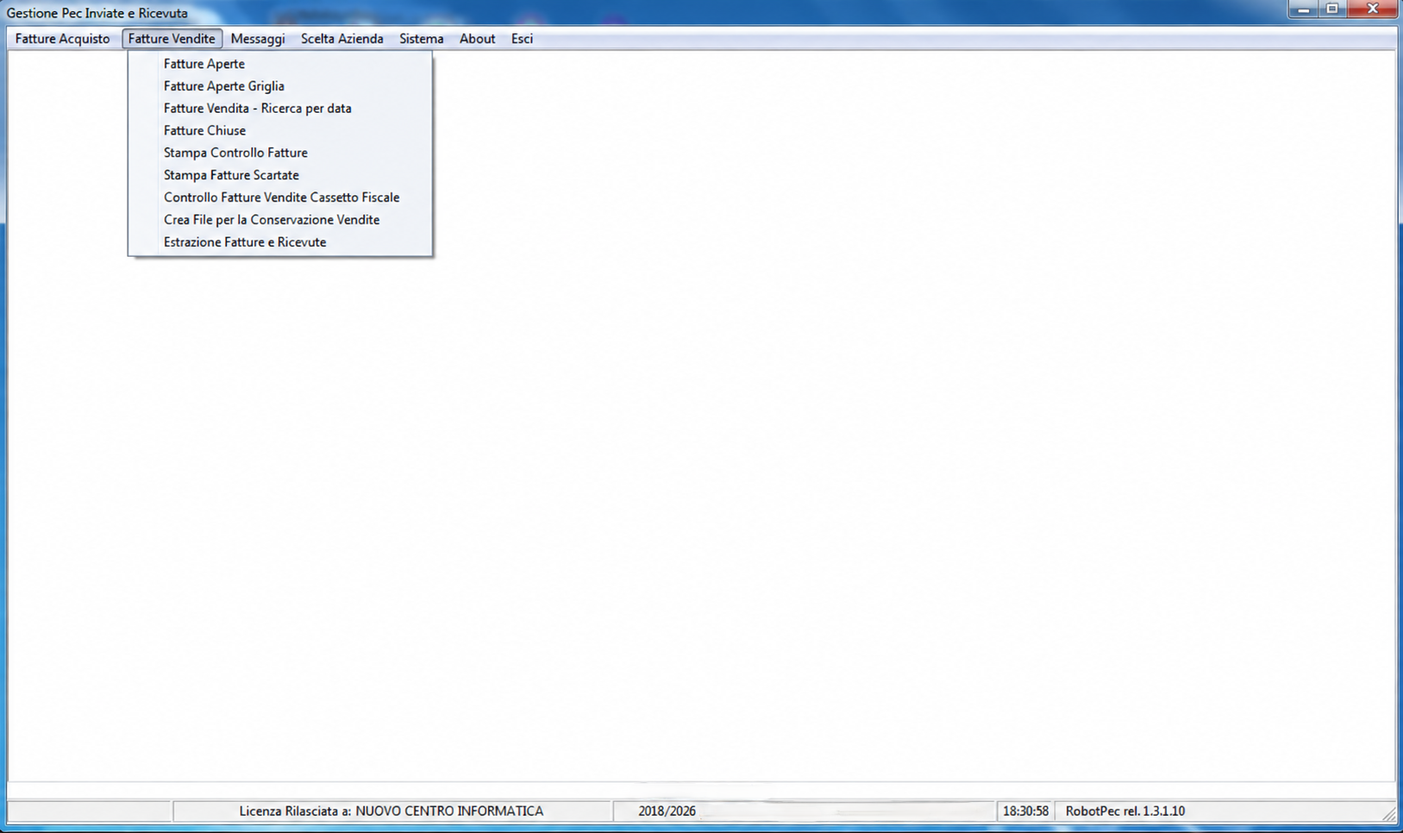Choose Crea File per la Conservazione Vendite
The width and height of the screenshot is (1403, 833).
tap(280, 220)
